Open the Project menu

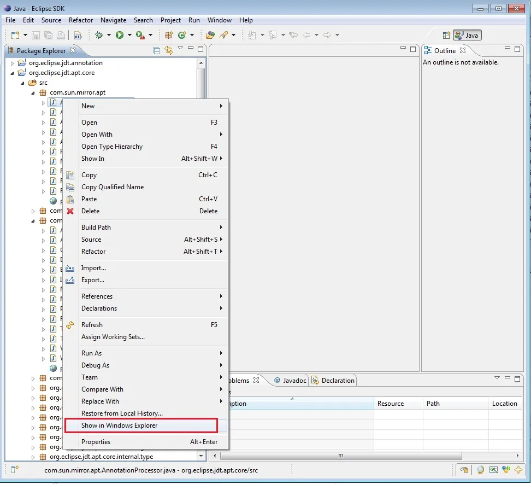click(170, 20)
